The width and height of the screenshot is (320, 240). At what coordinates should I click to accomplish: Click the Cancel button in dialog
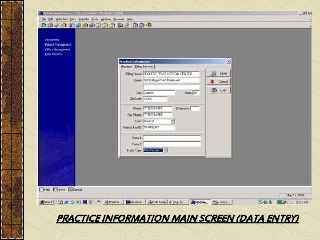219,82
